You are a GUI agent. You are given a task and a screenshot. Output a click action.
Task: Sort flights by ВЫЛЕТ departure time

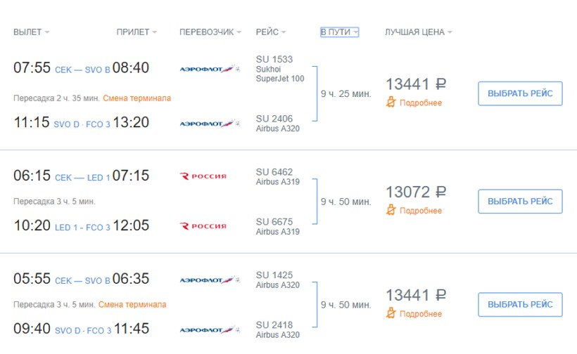(31, 32)
